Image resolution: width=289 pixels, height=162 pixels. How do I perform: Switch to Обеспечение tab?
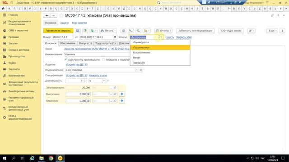coord(68,43)
